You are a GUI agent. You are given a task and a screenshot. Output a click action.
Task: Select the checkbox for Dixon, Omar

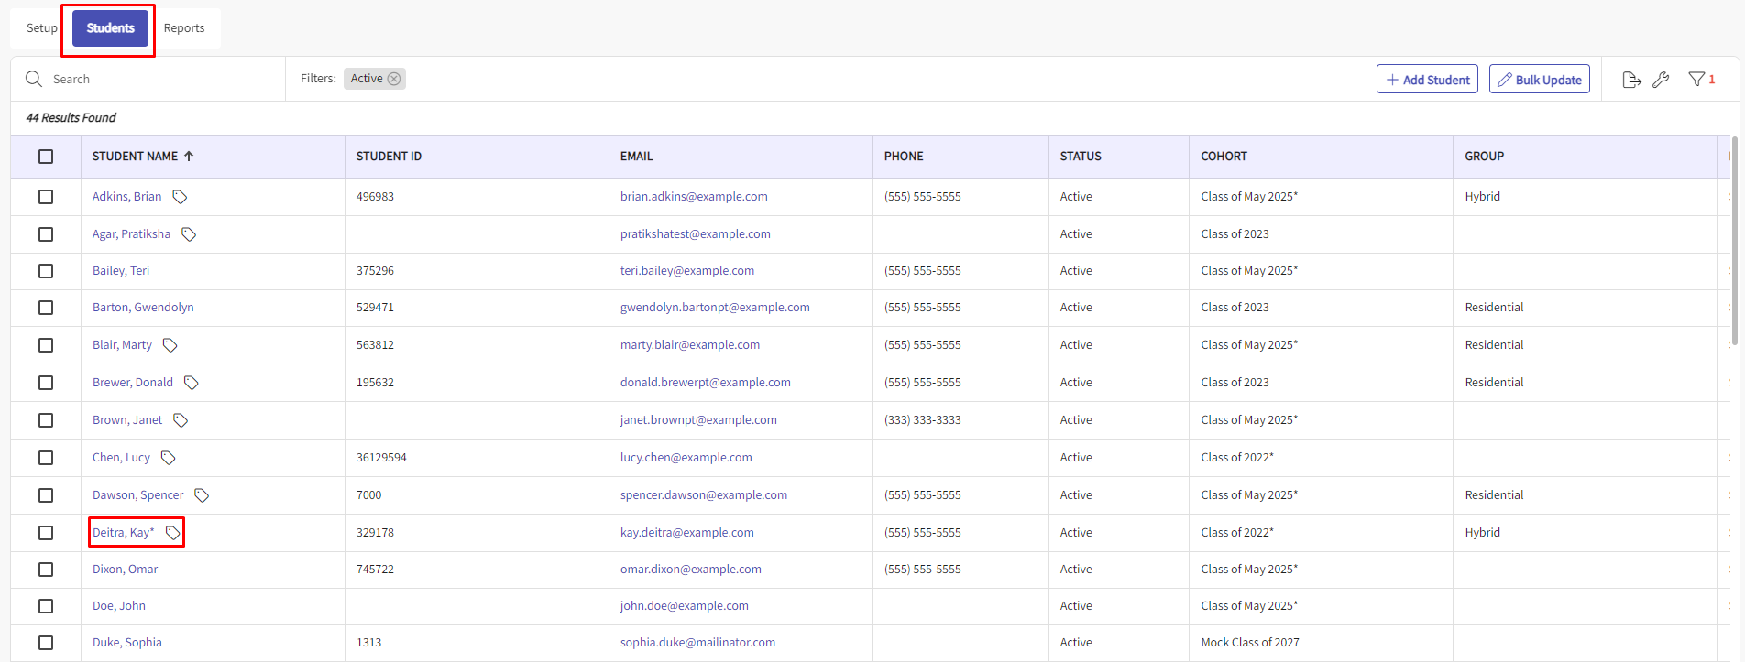(46, 570)
